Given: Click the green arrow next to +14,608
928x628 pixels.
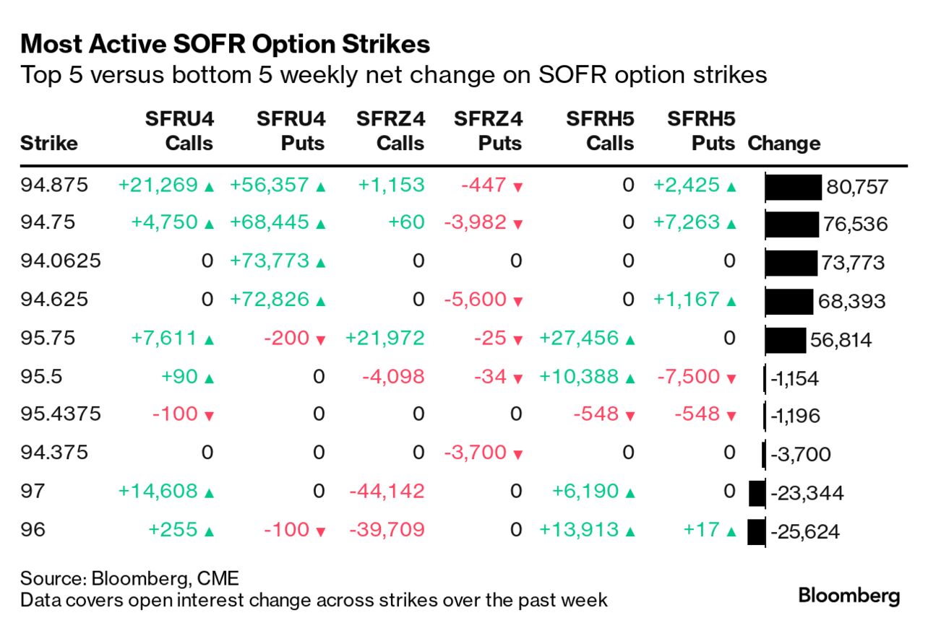Looking at the screenshot, I should tap(210, 494).
